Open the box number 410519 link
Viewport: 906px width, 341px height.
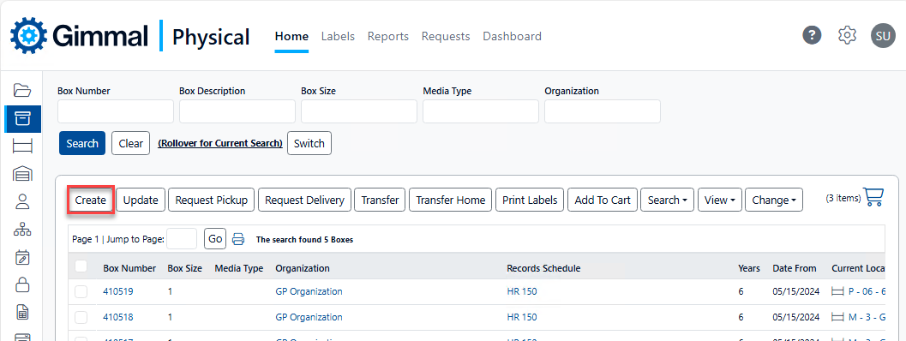[x=118, y=292]
